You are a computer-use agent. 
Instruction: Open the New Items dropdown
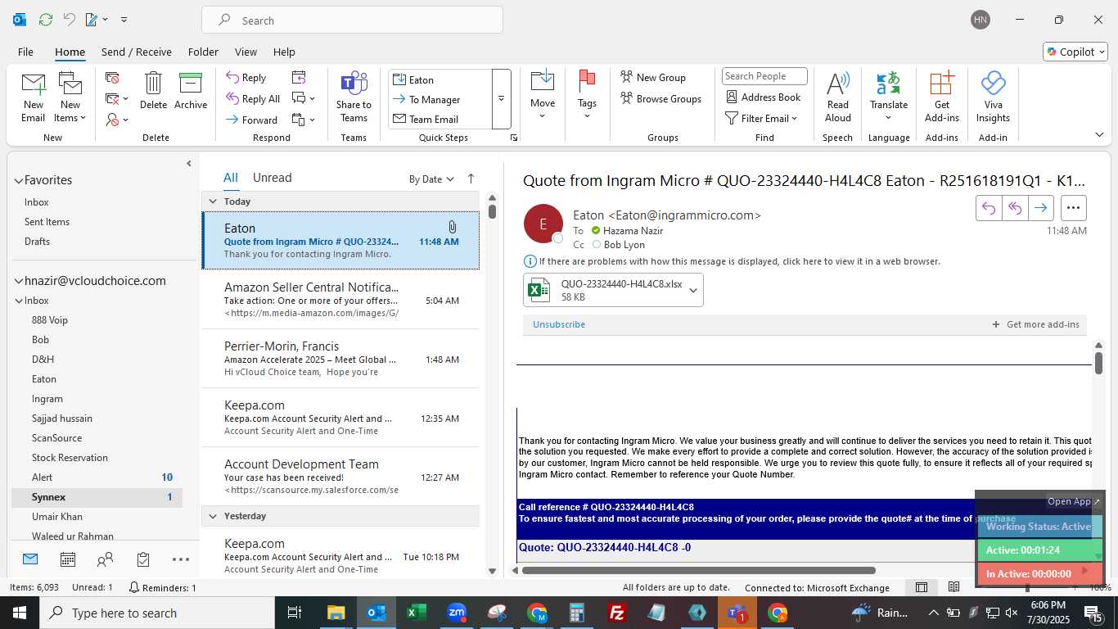click(70, 97)
